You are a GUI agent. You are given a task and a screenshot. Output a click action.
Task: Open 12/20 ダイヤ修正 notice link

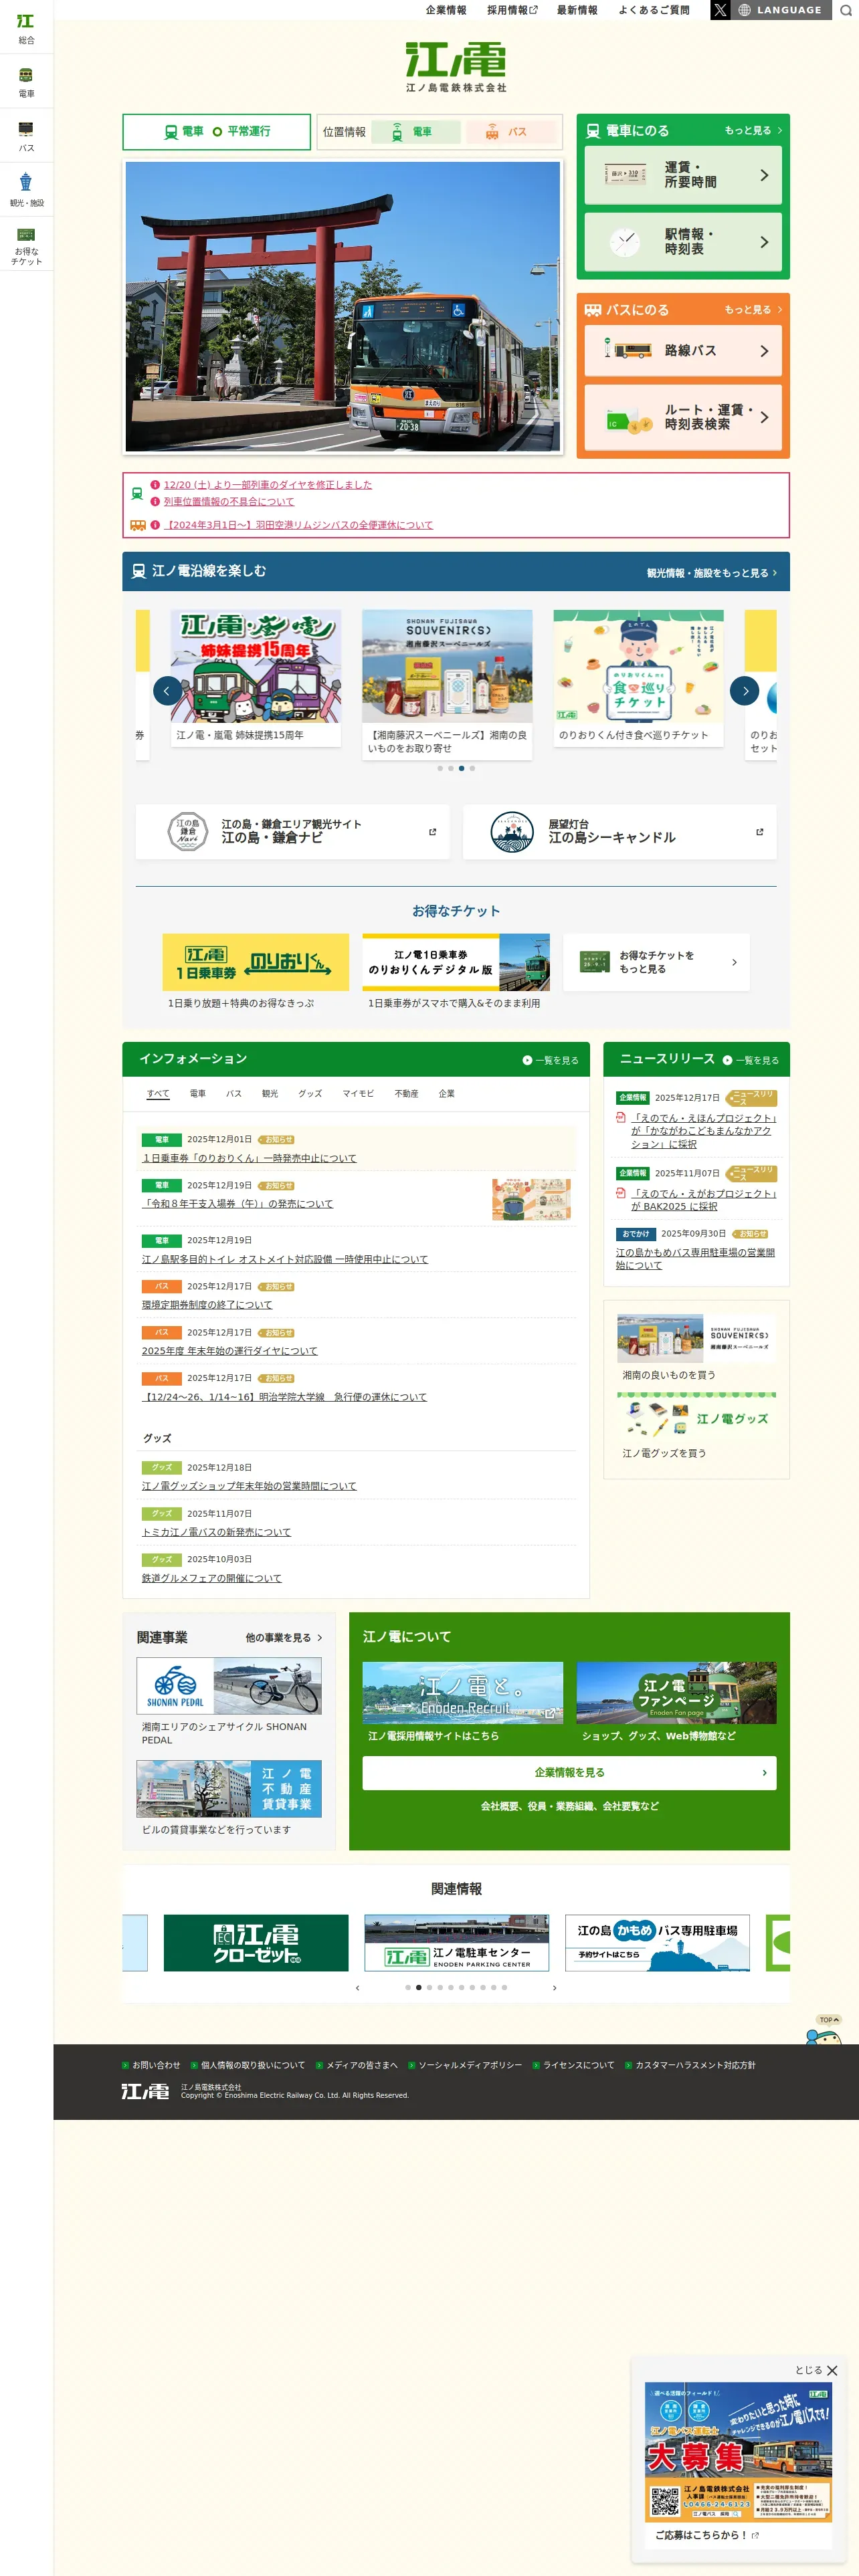tap(268, 485)
